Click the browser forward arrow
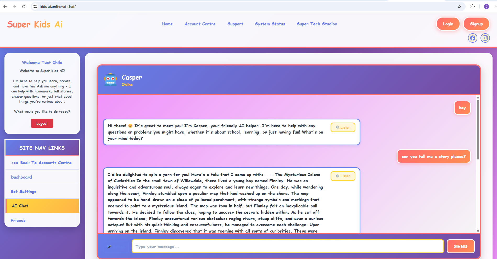 tap(14, 7)
